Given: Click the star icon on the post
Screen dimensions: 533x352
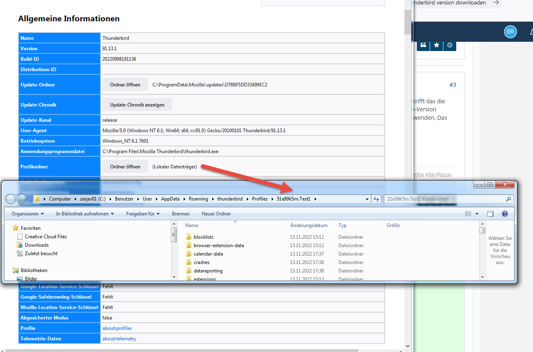Looking at the screenshot, I should tap(437, 45).
